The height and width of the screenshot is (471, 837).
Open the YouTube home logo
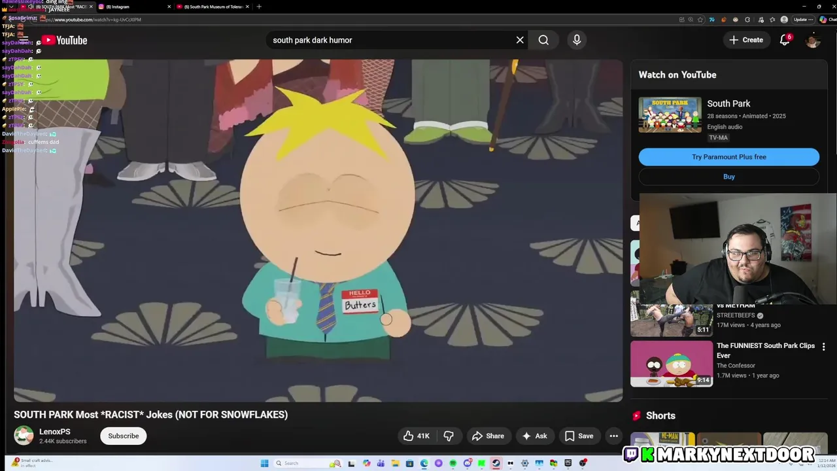pos(64,40)
